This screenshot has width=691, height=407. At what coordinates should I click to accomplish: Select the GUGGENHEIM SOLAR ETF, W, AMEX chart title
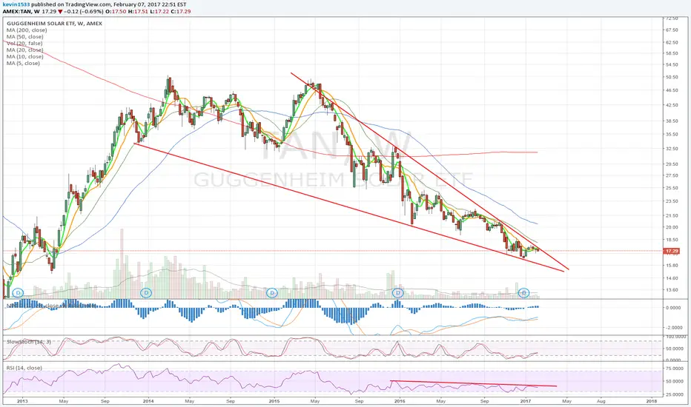(54, 24)
